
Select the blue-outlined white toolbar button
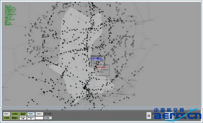pyautogui.click(x=31, y=114)
